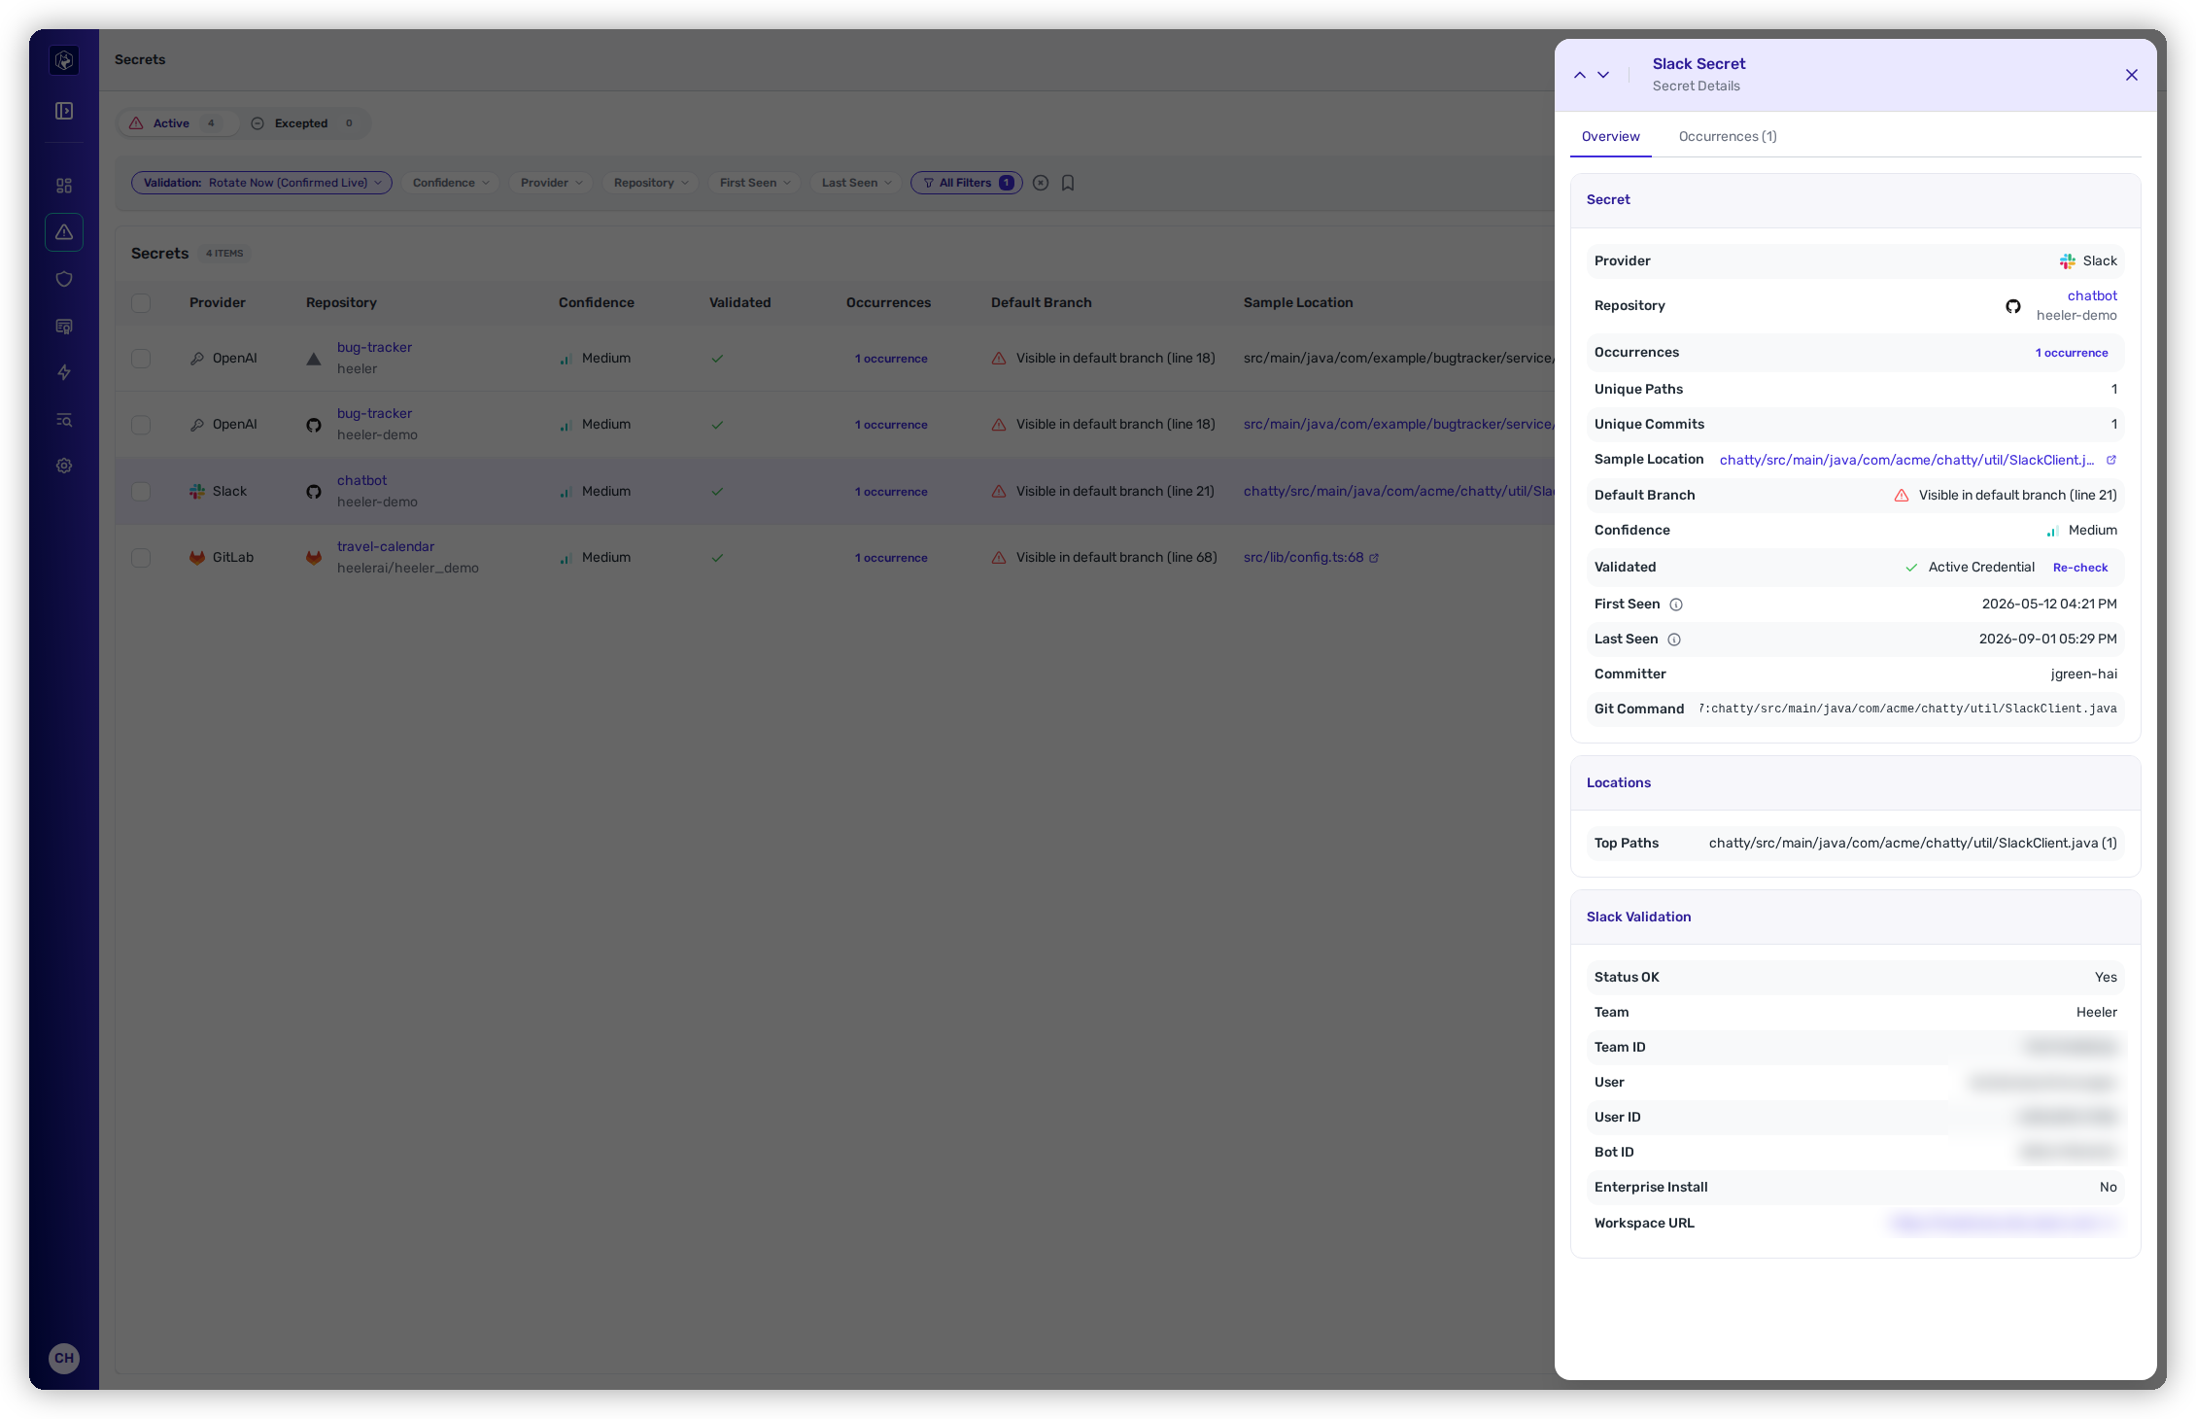Click the key icon in bug-tracker heeler row
This screenshot has height=1419, width=2196.
[197, 359]
